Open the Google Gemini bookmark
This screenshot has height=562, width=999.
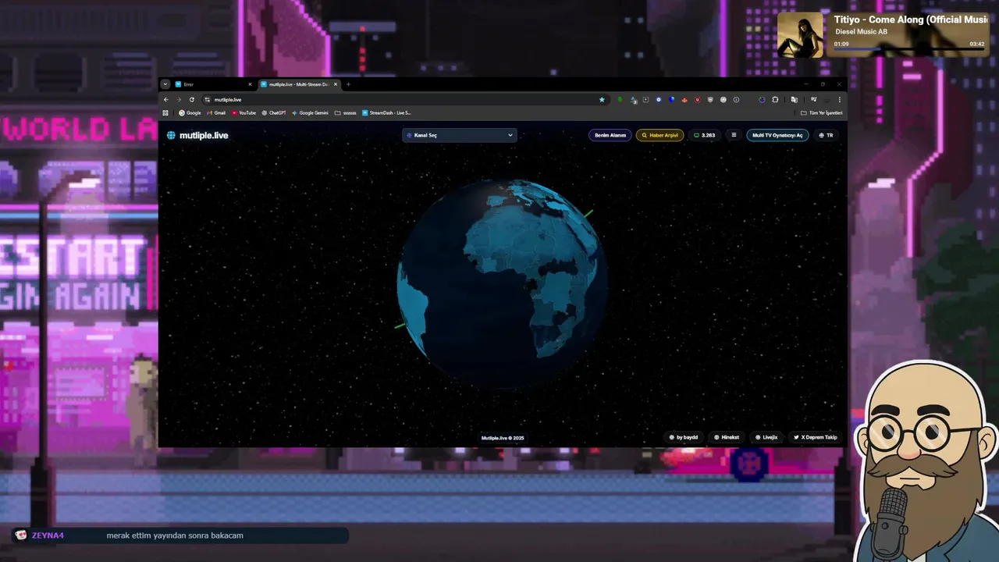(x=310, y=112)
